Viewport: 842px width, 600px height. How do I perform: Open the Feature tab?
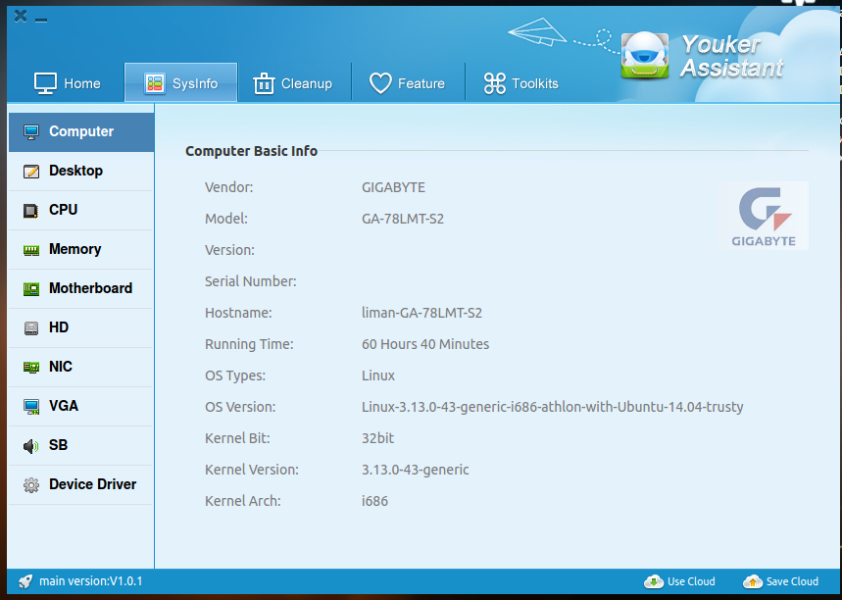[x=407, y=83]
